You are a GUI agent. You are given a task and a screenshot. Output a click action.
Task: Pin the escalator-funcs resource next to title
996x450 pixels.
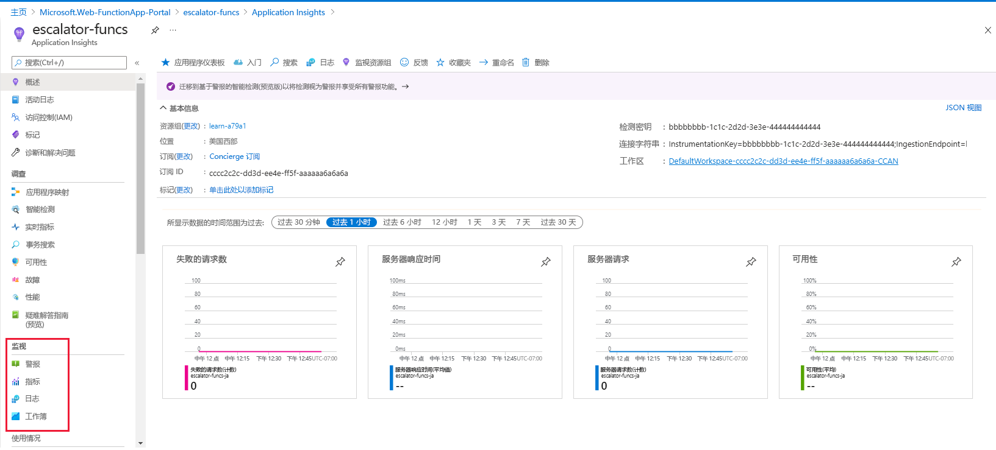point(155,30)
